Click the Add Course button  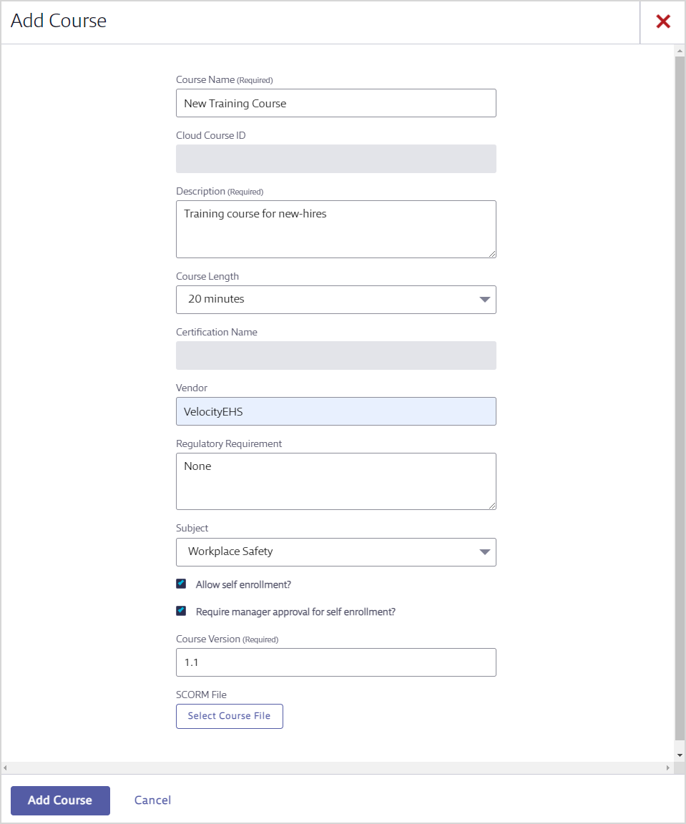[60, 800]
